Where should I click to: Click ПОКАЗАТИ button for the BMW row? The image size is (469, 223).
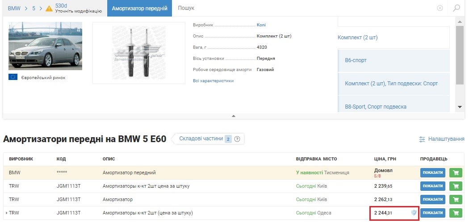tap(432, 173)
